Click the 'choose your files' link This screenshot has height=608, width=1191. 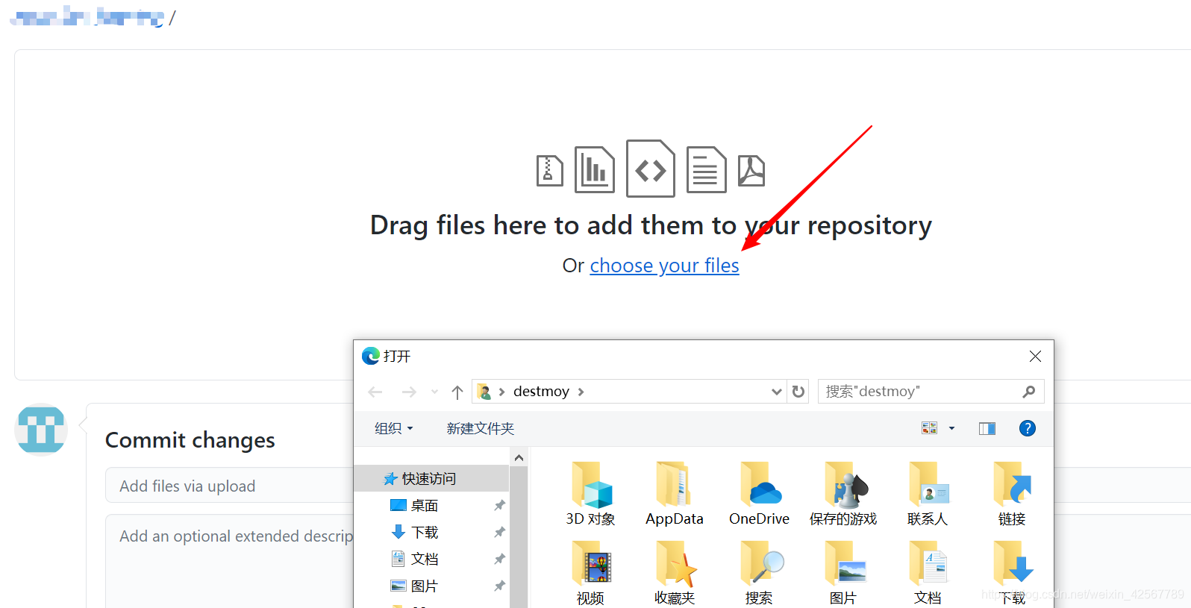pyautogui.click(x=664, y=266)
